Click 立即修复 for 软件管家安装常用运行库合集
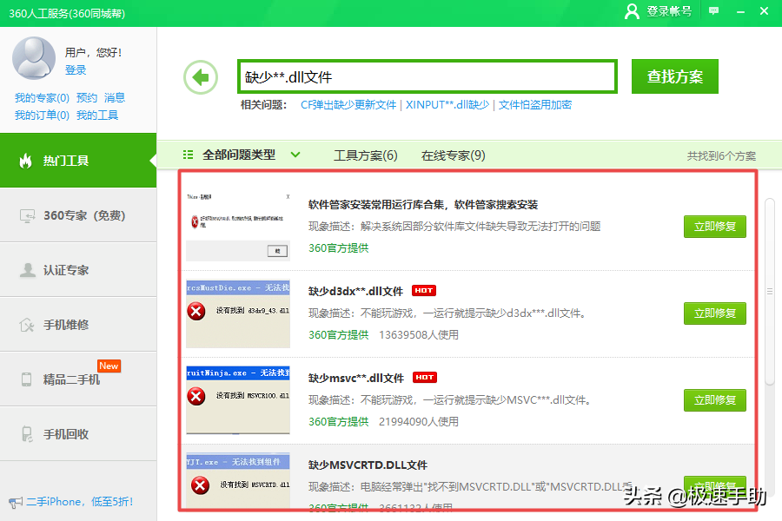The image size is (782, 521). click(x=715, y=227)
